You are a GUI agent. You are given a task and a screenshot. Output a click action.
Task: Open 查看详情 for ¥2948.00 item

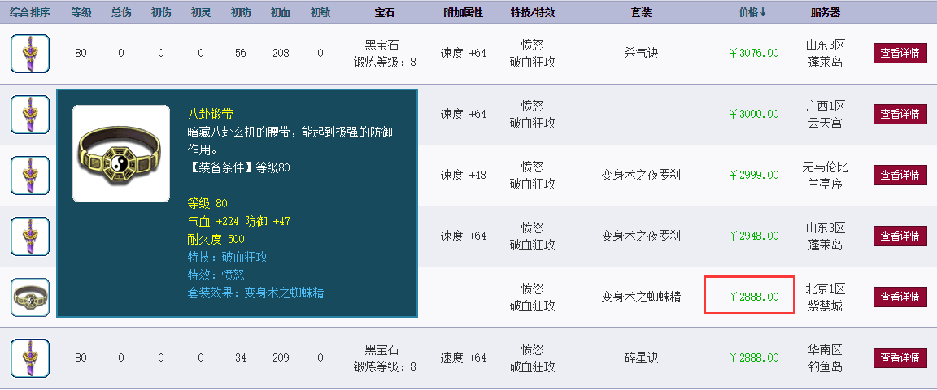[x=900, y=236]
